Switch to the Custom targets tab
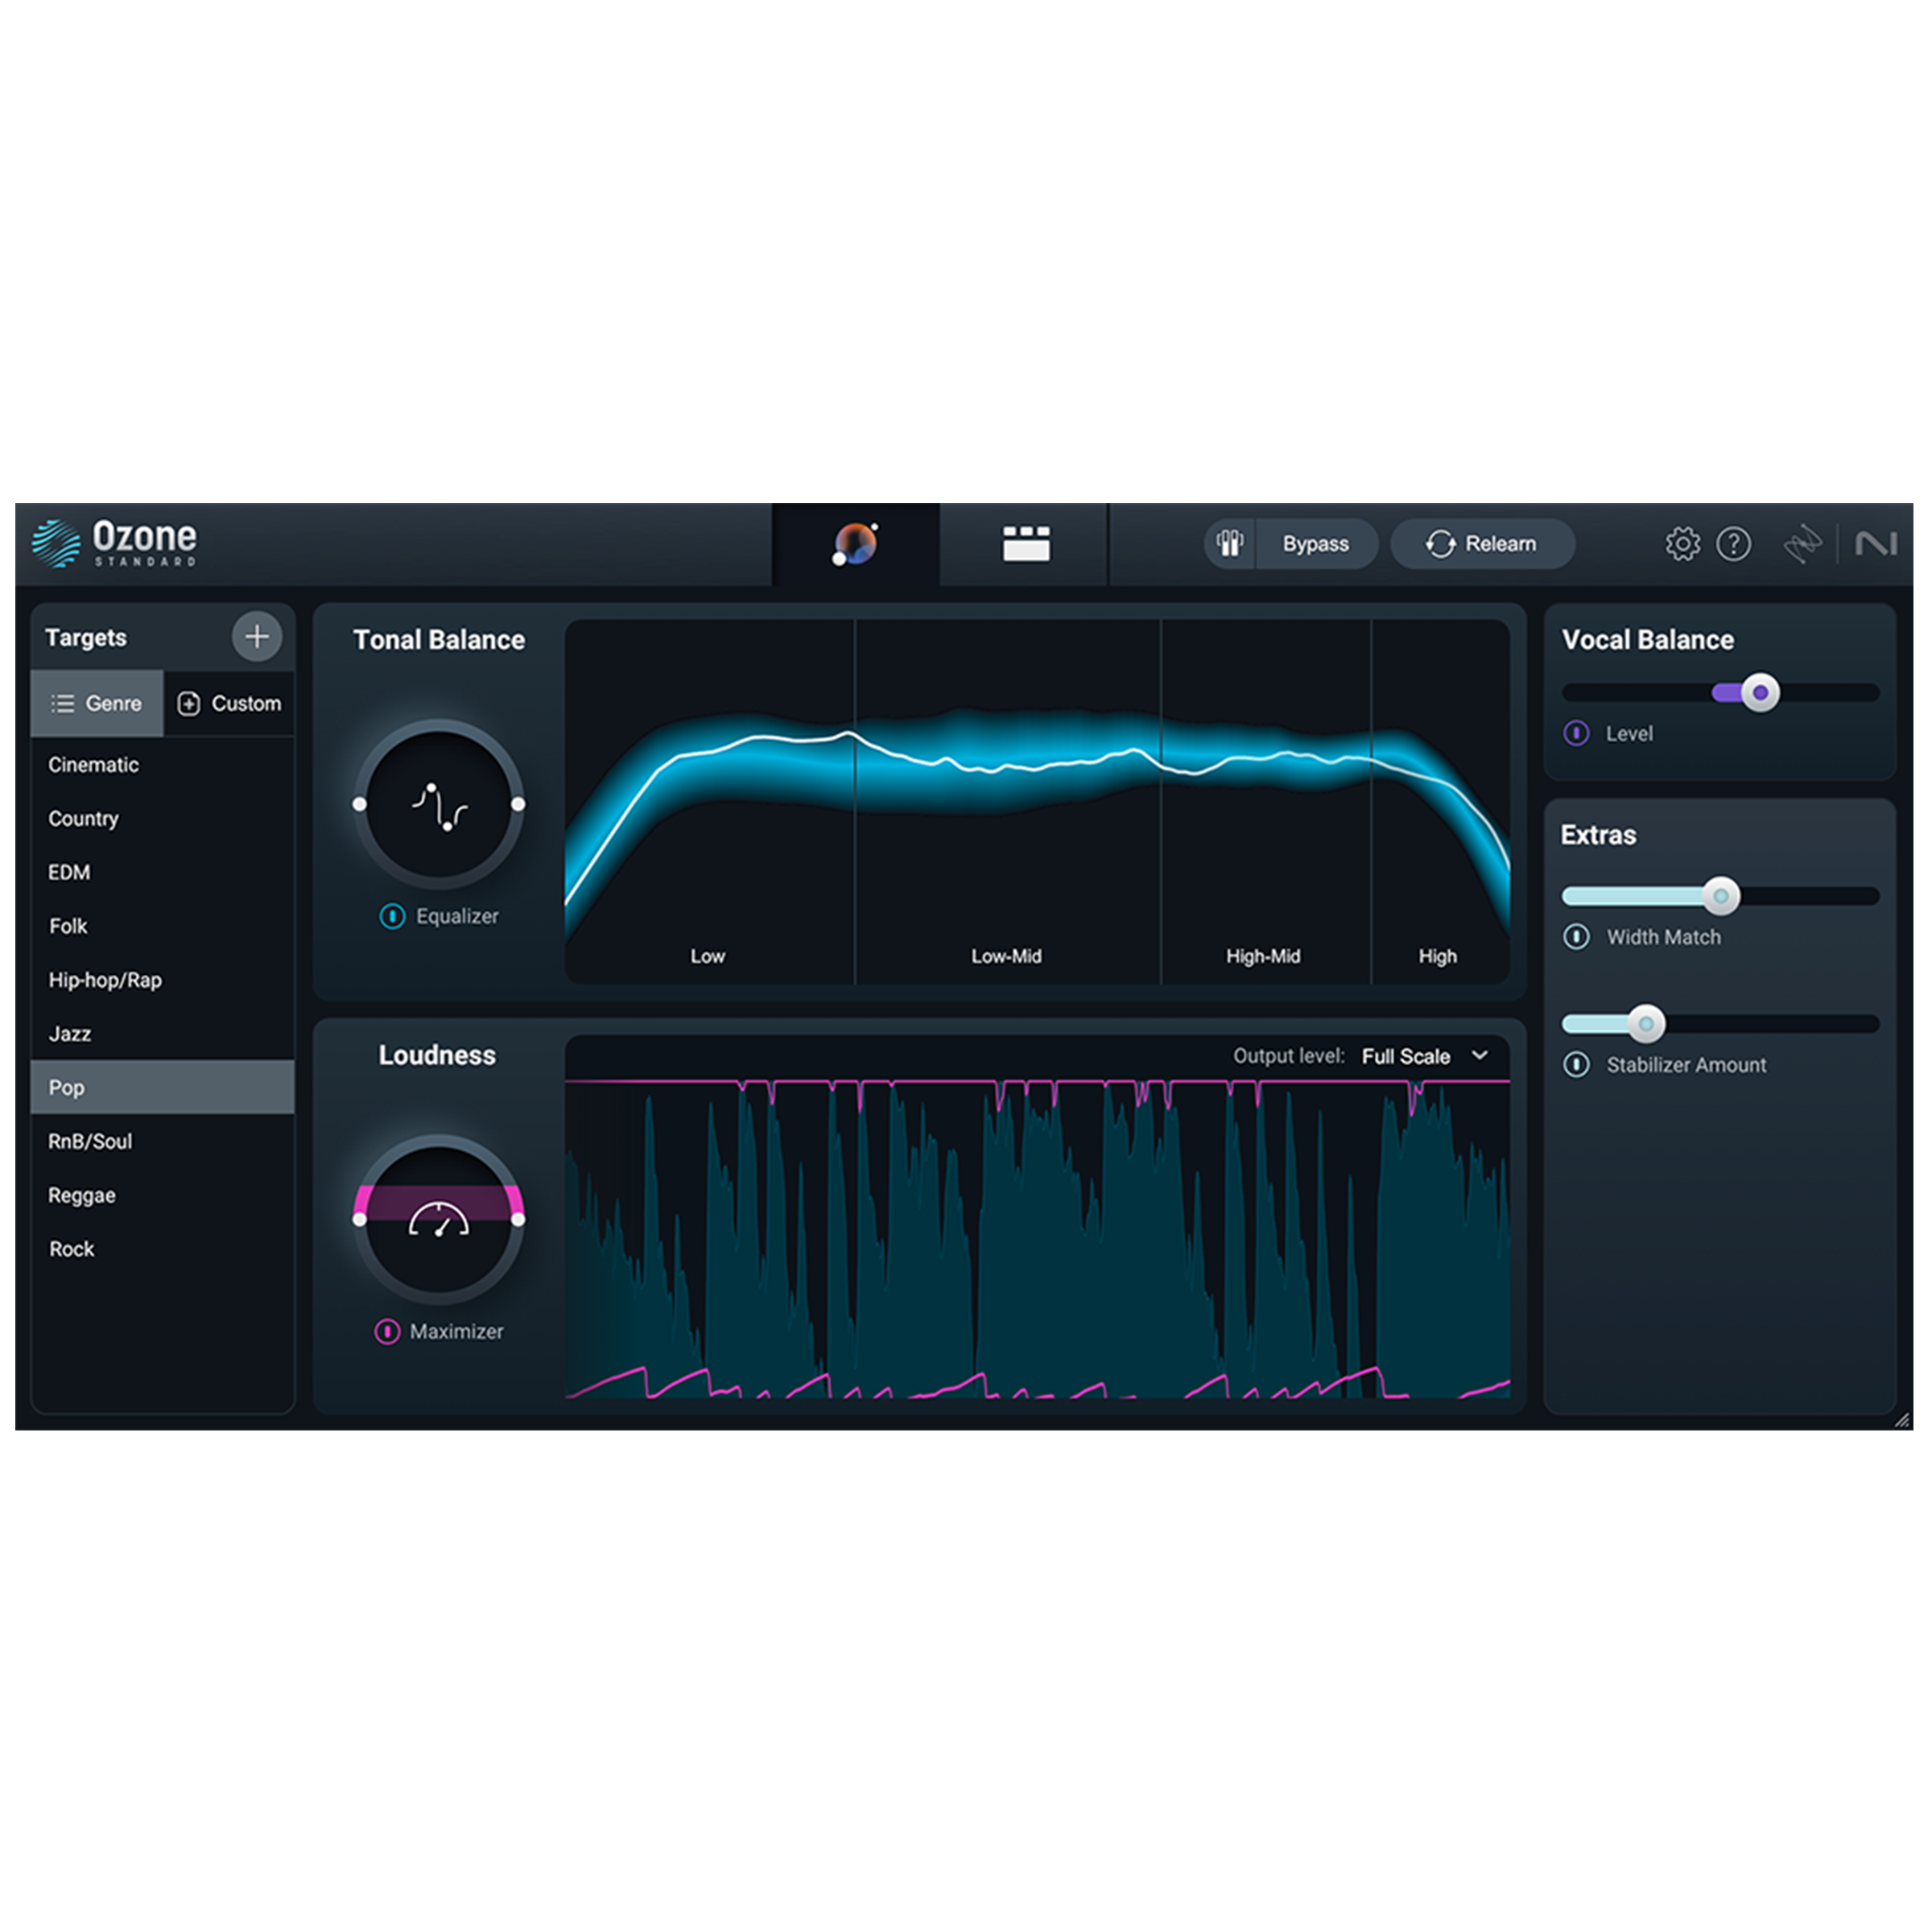1932x1932 pixels. click(230, 703)
